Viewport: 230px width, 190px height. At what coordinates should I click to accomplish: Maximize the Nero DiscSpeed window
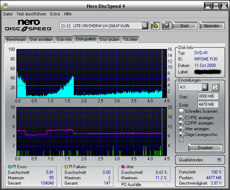[x=216, y=6]
